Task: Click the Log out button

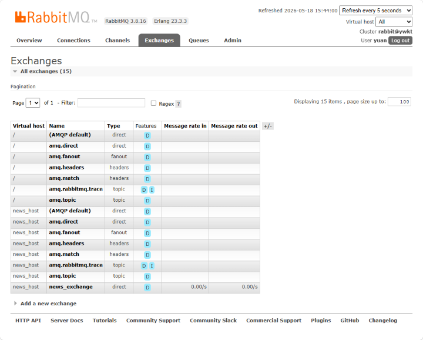Action: 400,40
